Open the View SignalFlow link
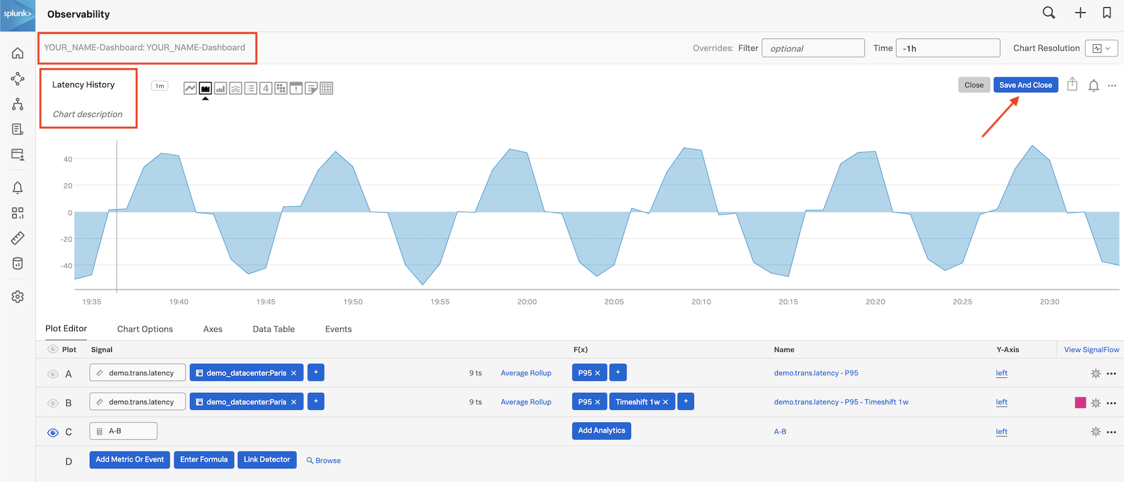 pos(1091,350)
